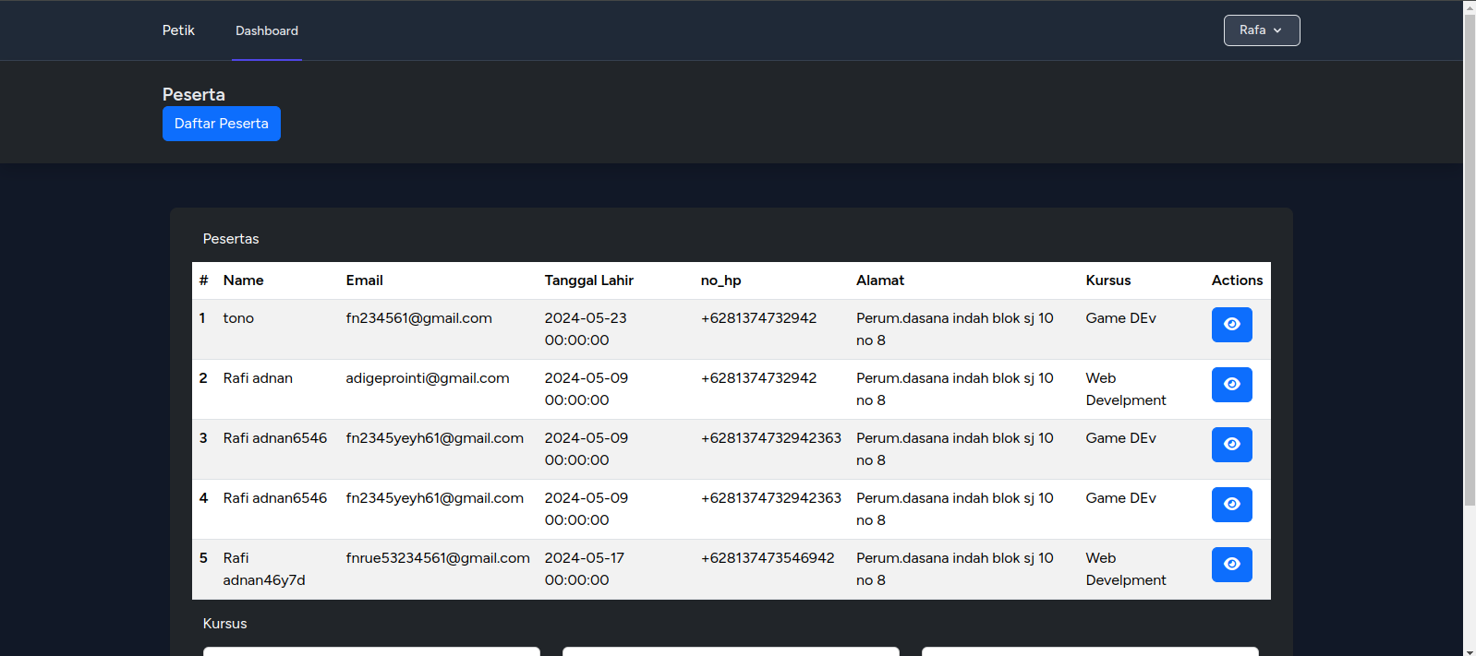The image size is (1476, 656).
Task: View details for participant tono
Action: (x=1231, y=325)
